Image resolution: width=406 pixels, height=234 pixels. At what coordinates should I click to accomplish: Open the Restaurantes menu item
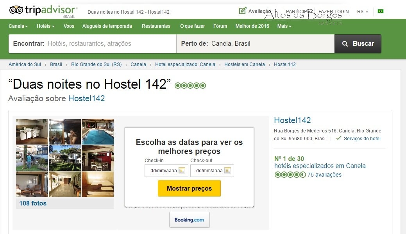click(x=156, y=26)
